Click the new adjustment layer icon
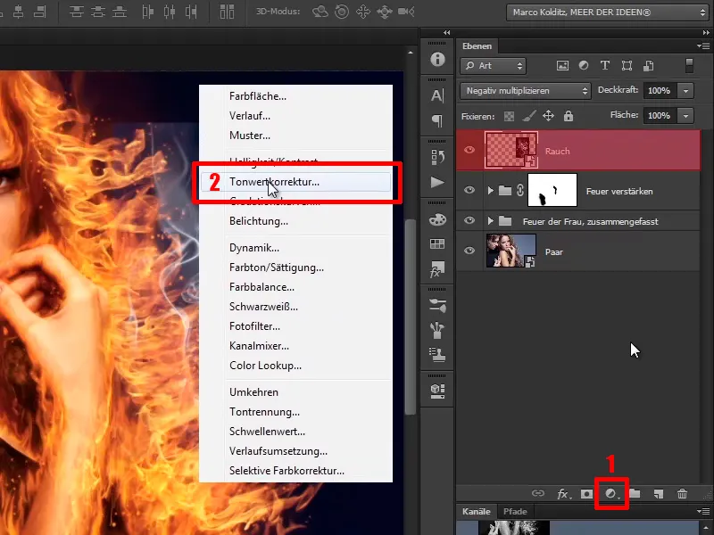The width and height of the screenshot is (714, 535). click(x=611, y=494)
